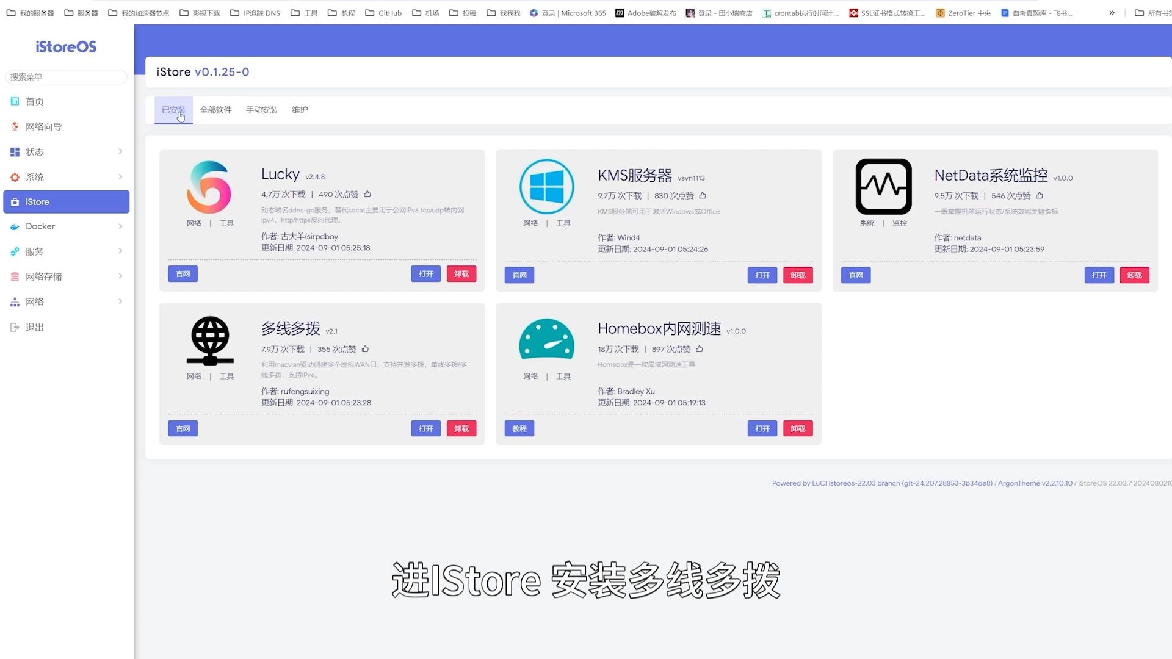Expand the 状态 sidebar menu
Screen dimensions: 1172x659
[120, 151]
